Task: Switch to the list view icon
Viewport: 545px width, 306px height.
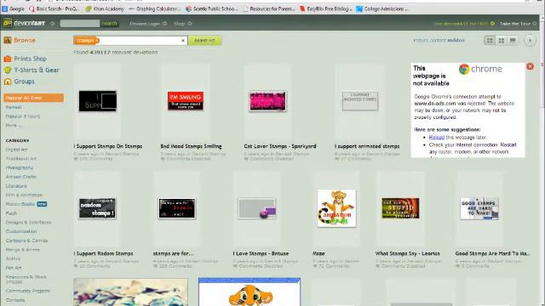Action: click(513, 41)
